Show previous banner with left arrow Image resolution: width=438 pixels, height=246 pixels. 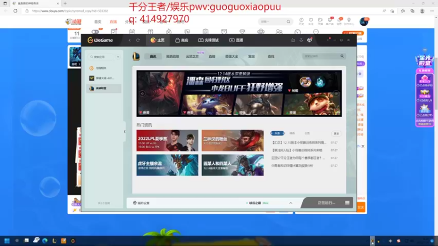point(142,93)
